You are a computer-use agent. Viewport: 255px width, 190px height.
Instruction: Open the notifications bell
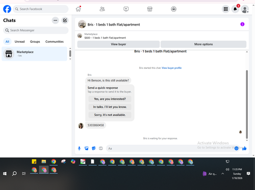coord(235,9)
